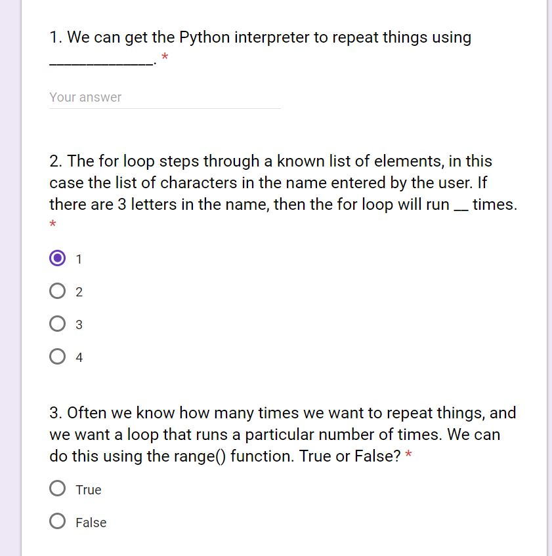
Task: Click the "True" label text
Action: (89, 489)
